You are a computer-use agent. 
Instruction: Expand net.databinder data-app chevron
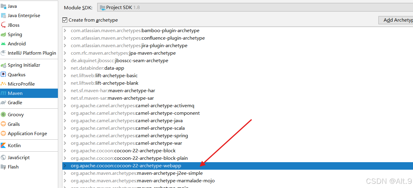tap(65, 68)
